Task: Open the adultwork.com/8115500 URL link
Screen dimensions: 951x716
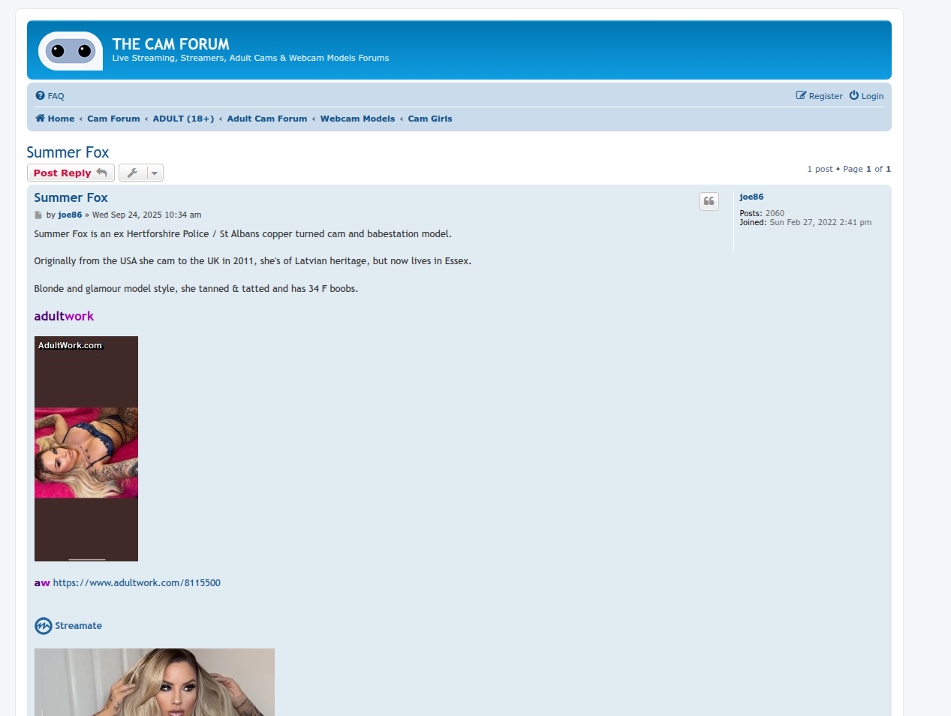Action: click(137, 583)
